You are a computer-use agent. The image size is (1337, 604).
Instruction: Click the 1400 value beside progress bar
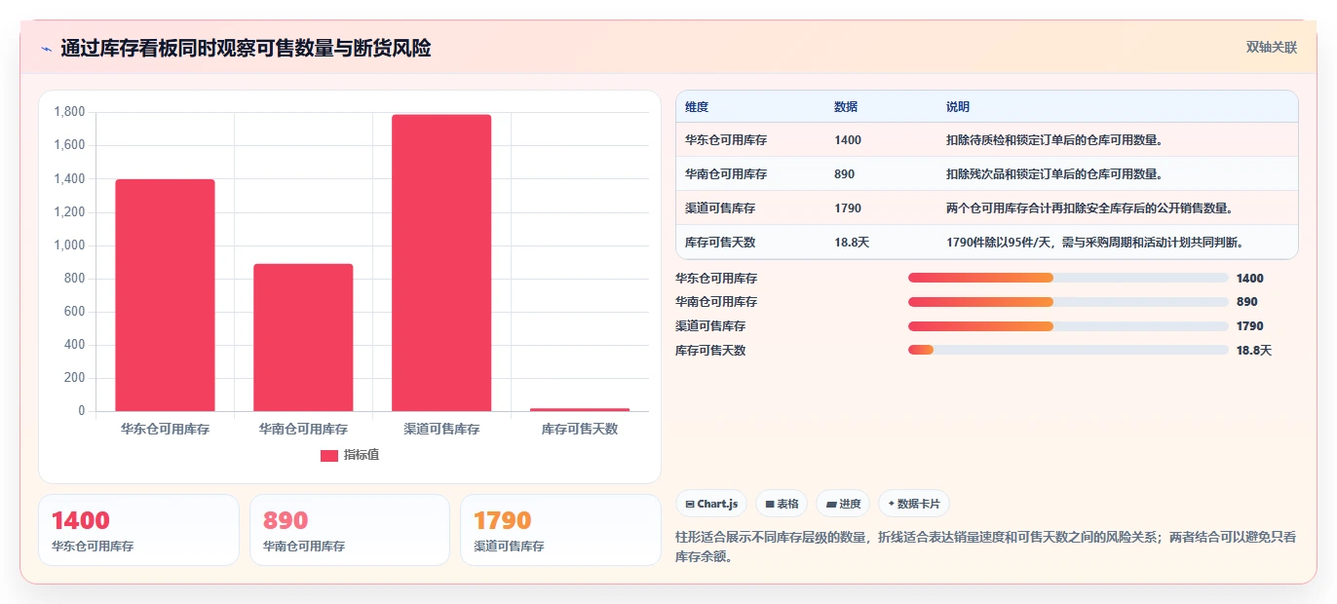click(x=1250, y=279)
